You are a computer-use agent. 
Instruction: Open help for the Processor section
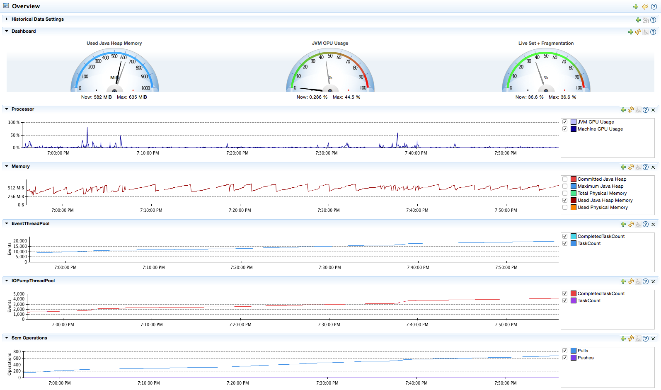(x=646, y=110)
